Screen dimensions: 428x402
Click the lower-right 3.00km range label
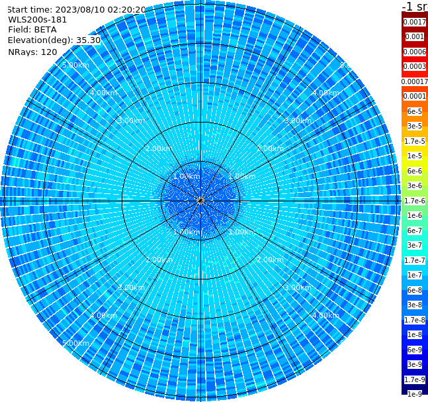pos(298,287)
